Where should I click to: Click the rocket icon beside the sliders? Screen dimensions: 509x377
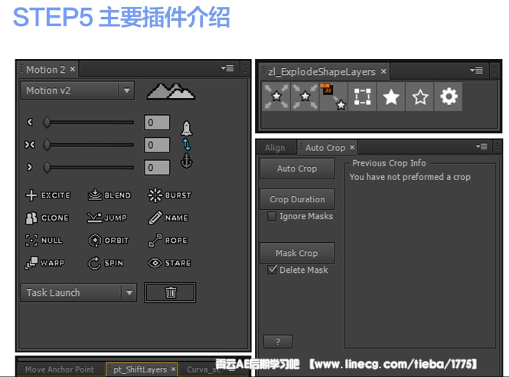(186, 128)
